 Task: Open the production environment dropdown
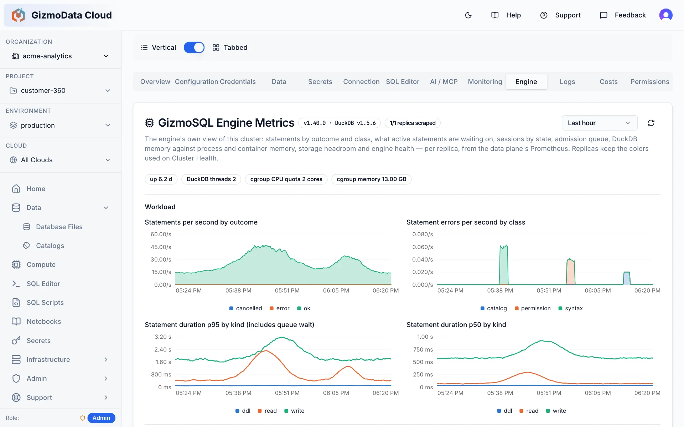pos(61,125)
